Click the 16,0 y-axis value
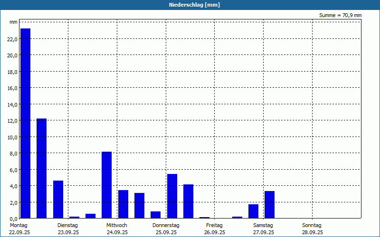380x237 pixels. (x=12, y=88)
